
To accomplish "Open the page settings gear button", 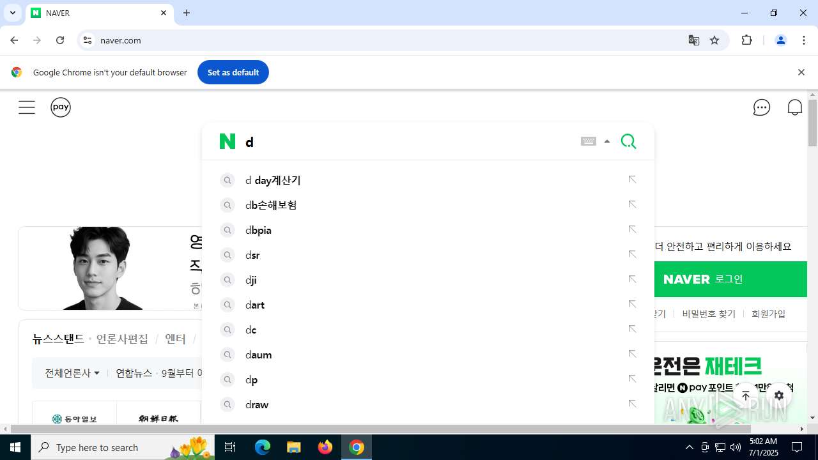I will (x=778, y=395).
